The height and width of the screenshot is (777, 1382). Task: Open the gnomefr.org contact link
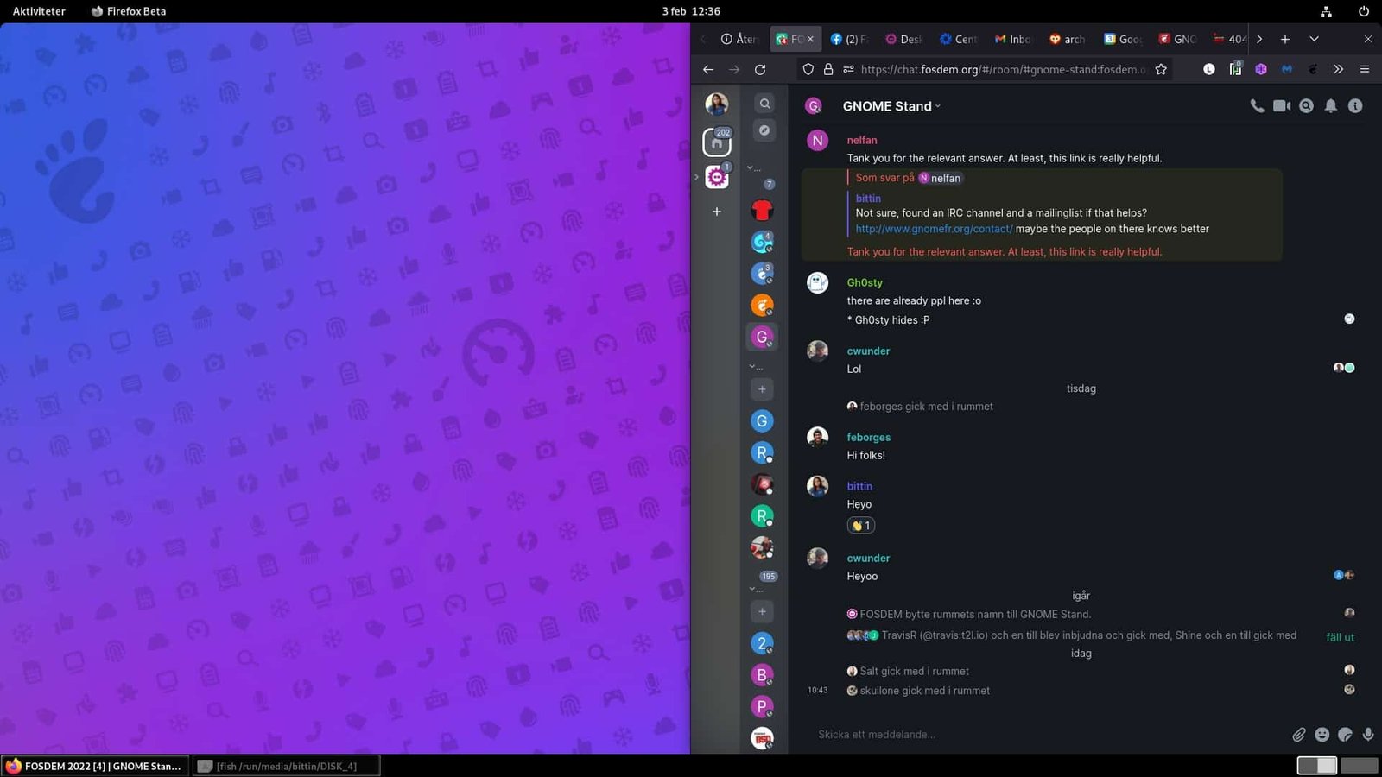tap(934, 229)
